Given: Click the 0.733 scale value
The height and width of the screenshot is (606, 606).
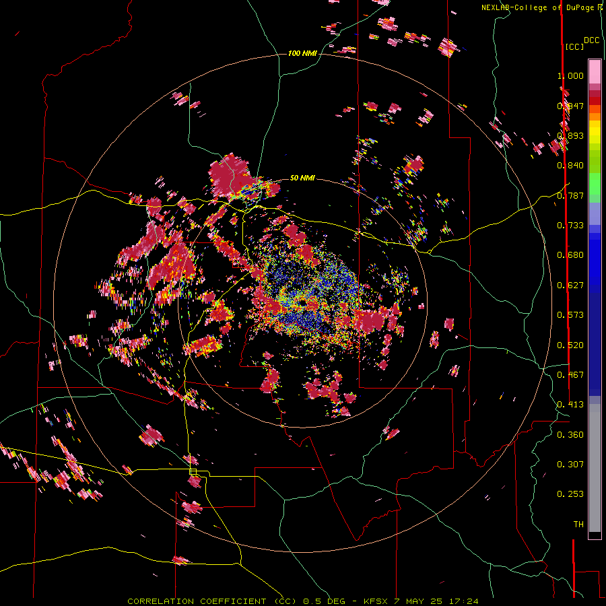Looking at the screenshot, I should [570, 226].
